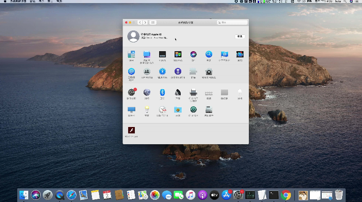Viewport: 362px width, 202px height.
Task: Click the back navigation arrow
Action: pyautogui.click(x=140, y=22)
